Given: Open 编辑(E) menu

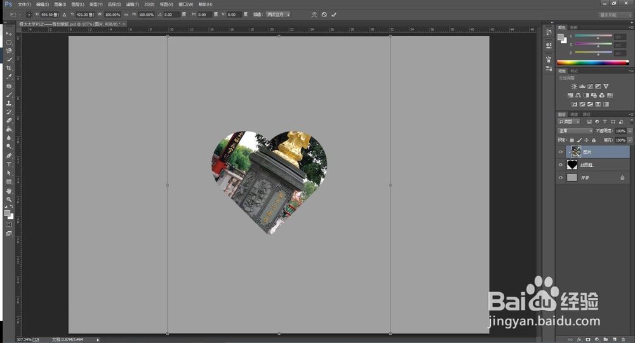Looking at the screenshot, I should pyautogui.click(x=42, y=4).
